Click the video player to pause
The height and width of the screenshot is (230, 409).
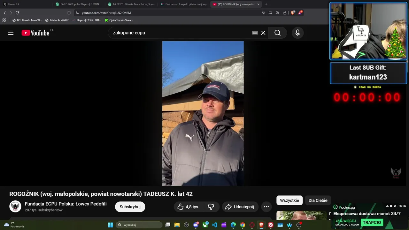pyautogui.click(x=203, y=113)
